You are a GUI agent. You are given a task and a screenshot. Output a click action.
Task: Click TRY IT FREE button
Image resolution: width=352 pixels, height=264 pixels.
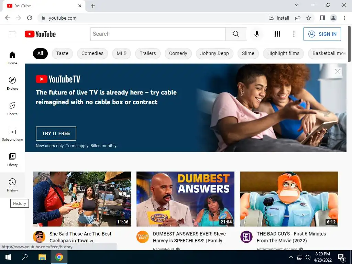click(56, 133)
